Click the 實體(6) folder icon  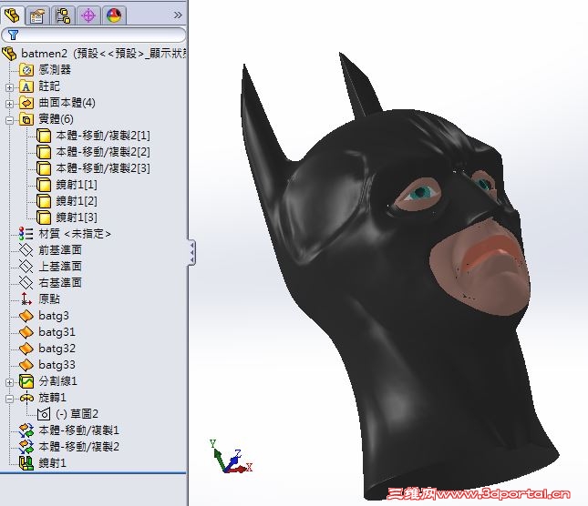coord(26,119)
